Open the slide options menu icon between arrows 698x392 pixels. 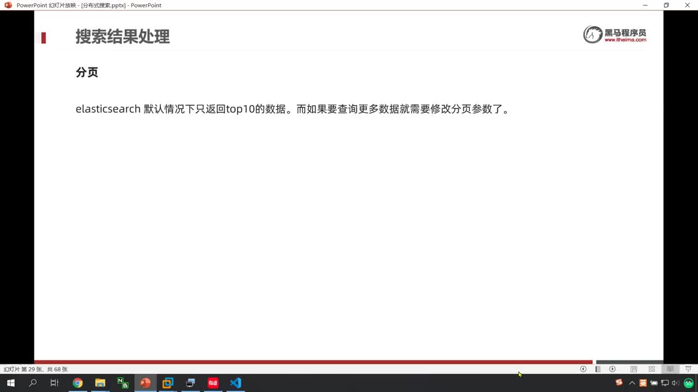pos(598,369)
